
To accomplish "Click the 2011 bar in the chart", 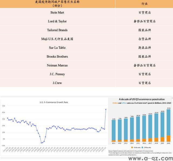I will click(114, 131).
